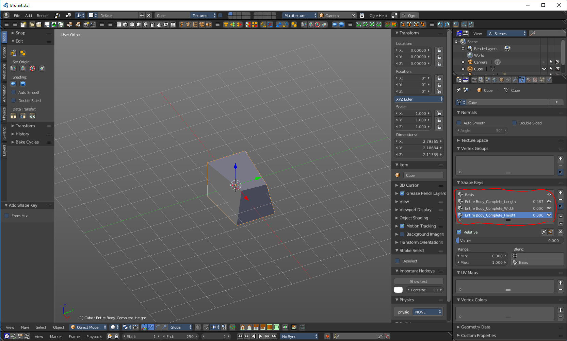Select the Entire Body_Complete_Width shape key
Screen dimensions: 567x341
(489, 208)
